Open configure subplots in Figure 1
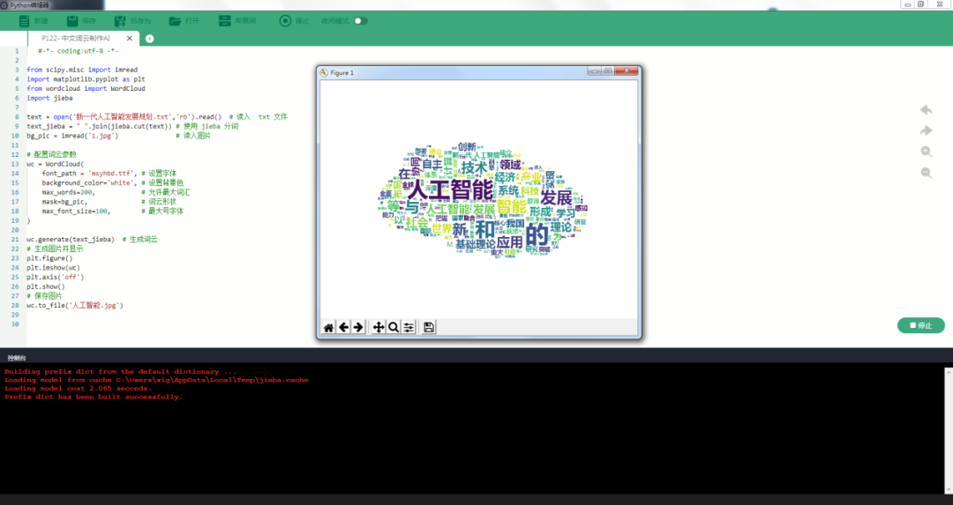 (x=409, y=327)
